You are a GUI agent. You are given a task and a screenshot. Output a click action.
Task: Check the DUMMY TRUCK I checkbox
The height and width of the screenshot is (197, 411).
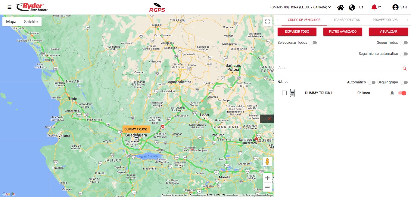click(x=284, y=93)
